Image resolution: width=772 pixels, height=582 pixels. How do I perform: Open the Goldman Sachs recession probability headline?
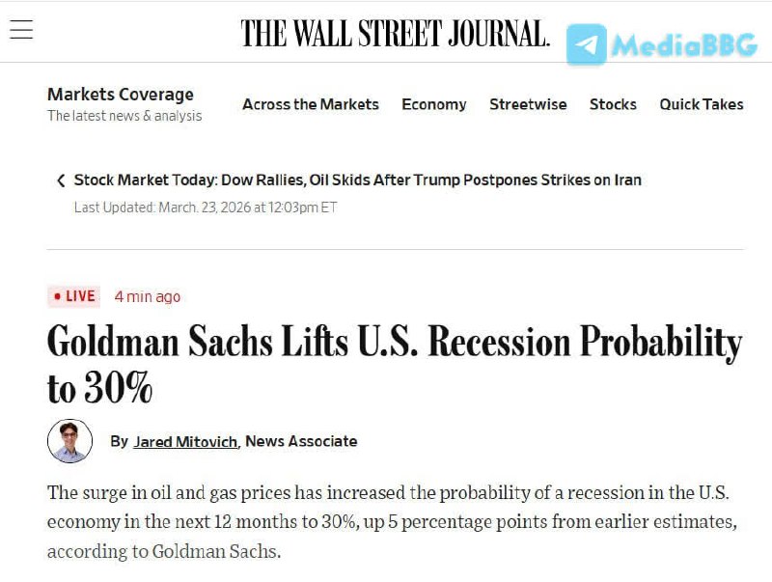(394, 364)
